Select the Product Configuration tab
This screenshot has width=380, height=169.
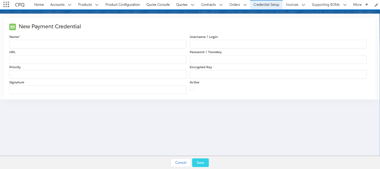click(x=123, y=5)
